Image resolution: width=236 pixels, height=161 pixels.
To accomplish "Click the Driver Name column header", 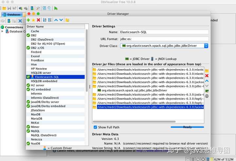I will [55, 27].
